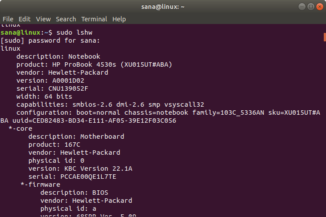Click the *-firmware section heading
326x217 pixels.
click(x=40, y=185)
